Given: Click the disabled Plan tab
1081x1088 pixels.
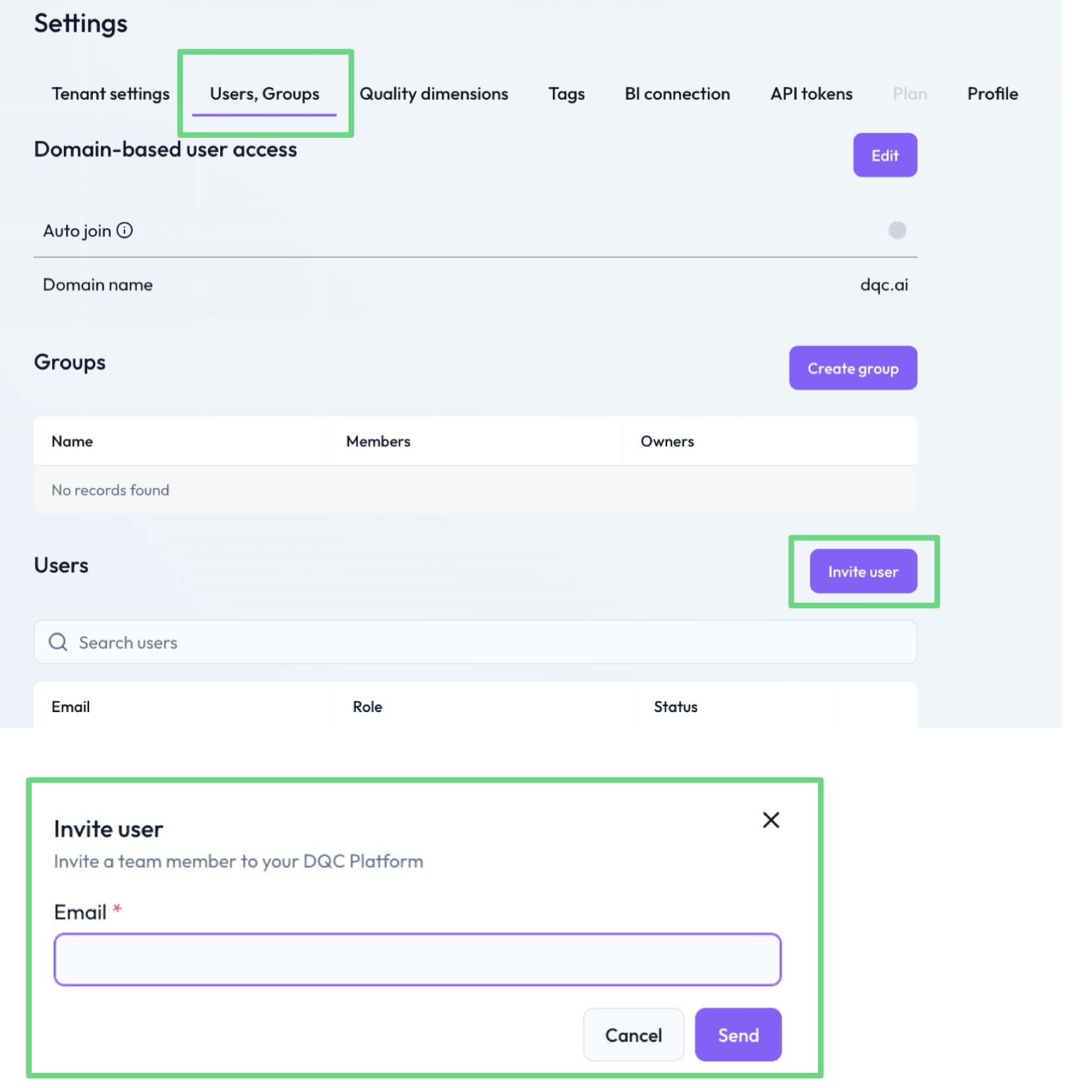Looking at the screenshot, I should [910, 94].
